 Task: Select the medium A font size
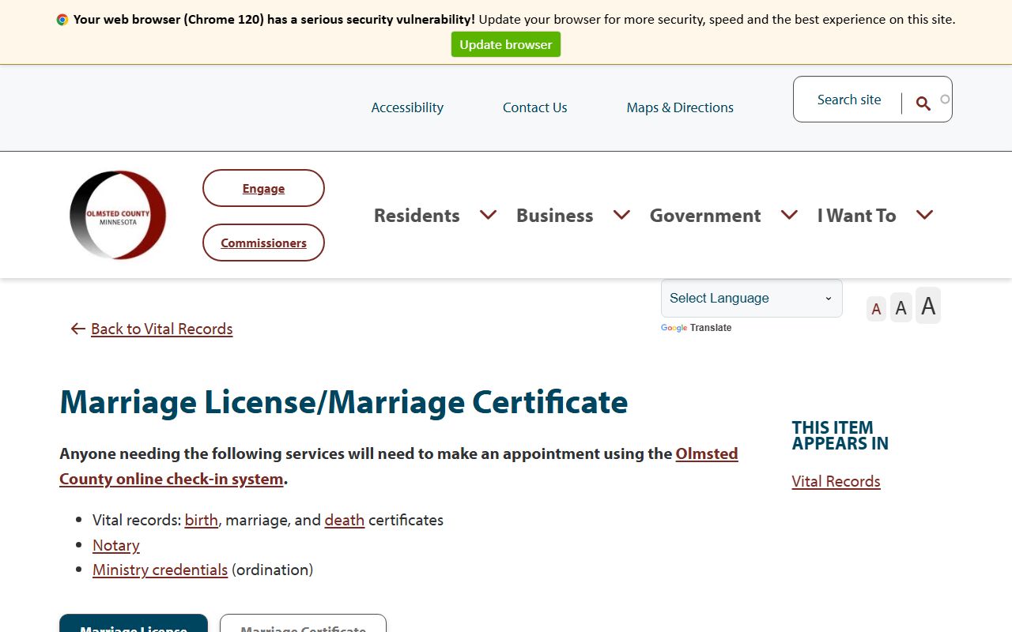901,307
